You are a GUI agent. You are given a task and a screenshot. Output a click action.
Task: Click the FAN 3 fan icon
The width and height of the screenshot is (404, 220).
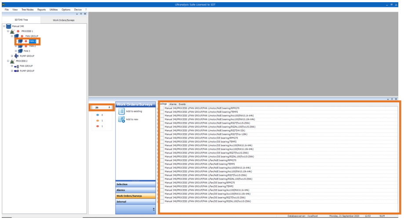pyautogui.click(x=20, y=51)
